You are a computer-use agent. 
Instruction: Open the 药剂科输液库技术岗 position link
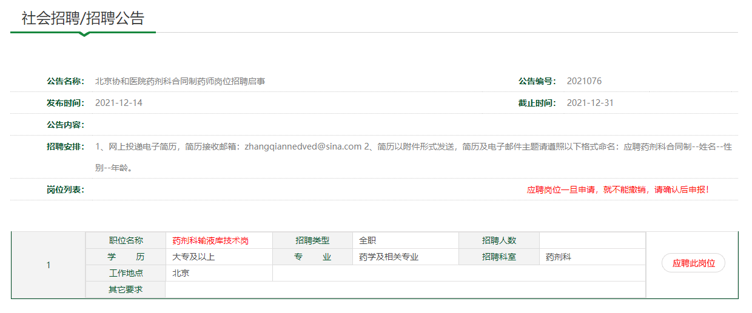[210, 240]
